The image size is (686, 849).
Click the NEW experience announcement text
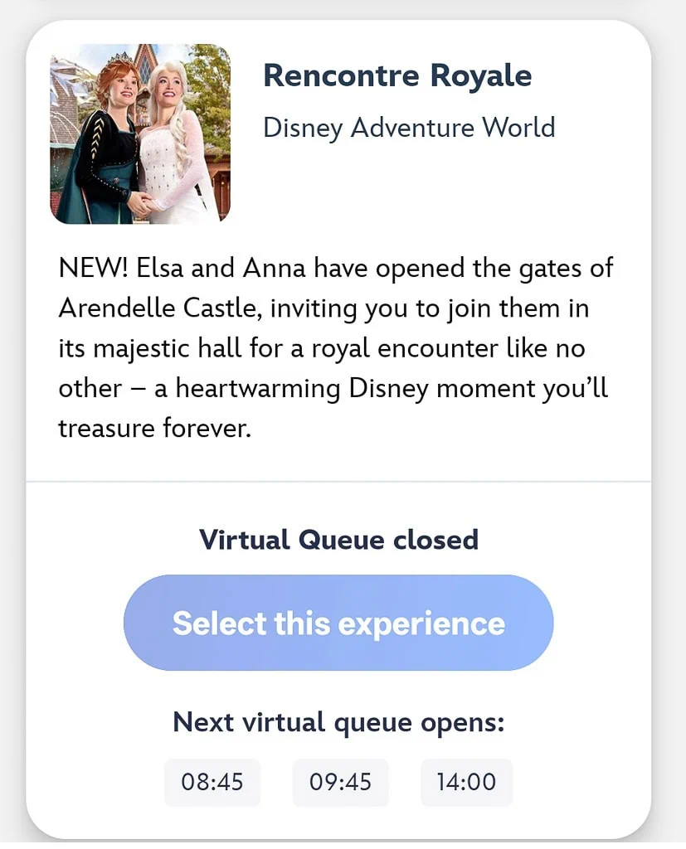(335, 267)
